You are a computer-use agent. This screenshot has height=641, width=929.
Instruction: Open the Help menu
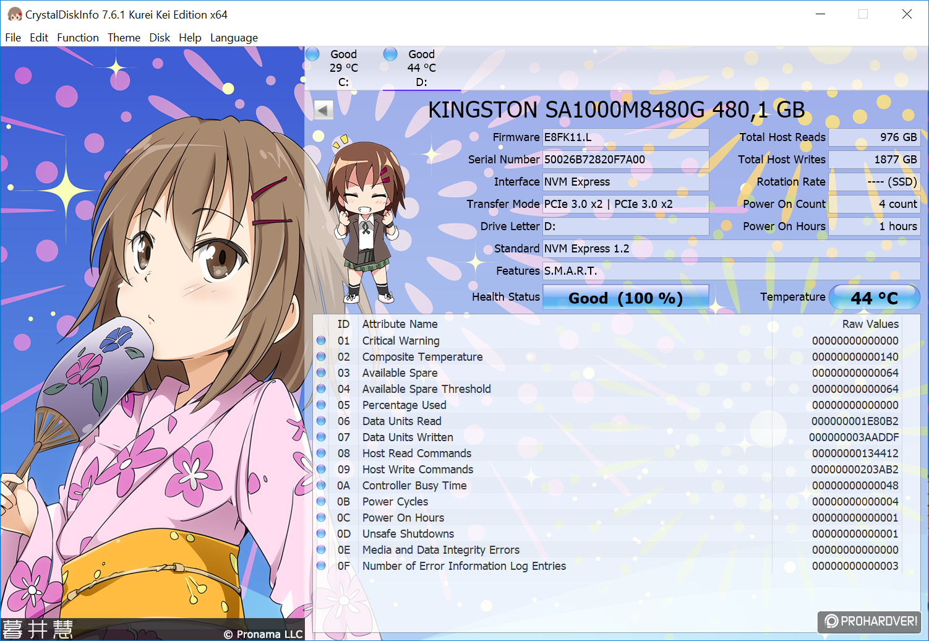(190, 38)
